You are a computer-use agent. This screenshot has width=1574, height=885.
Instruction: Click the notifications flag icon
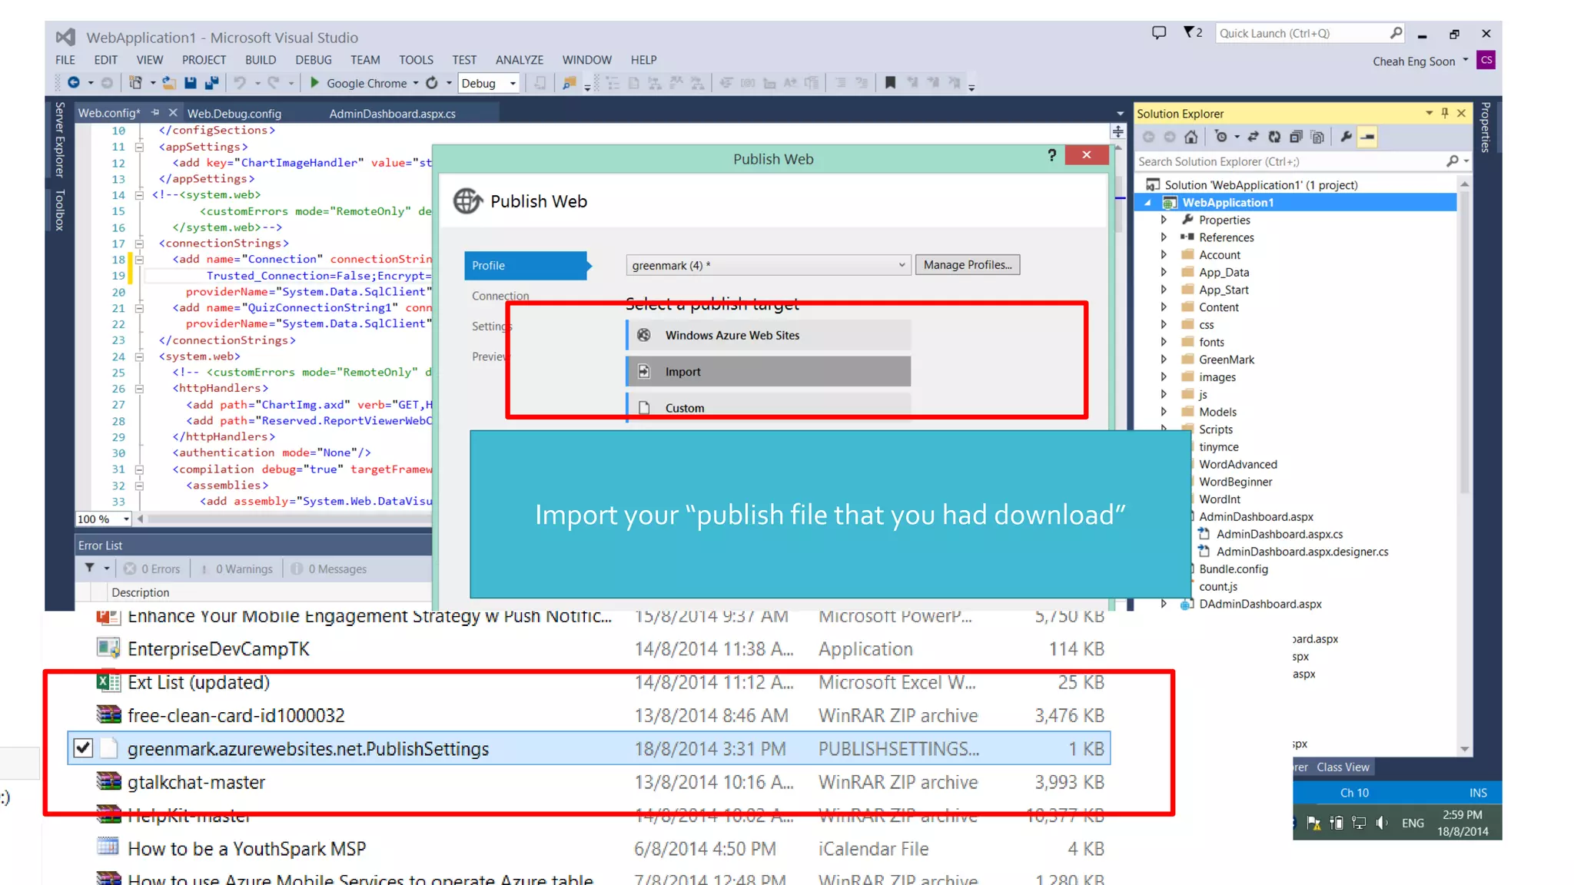coord(1189,32)
